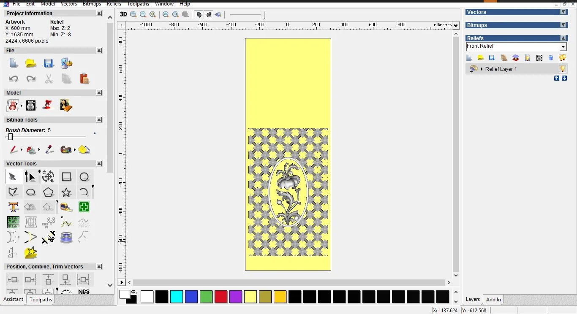Toggle all relief layers visibility bulb
The height and width of the screenshot is (314, 577).
point(562,58)
